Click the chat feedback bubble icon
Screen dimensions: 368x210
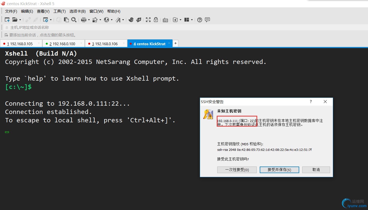pyautogui.click(x=207, y=20)
